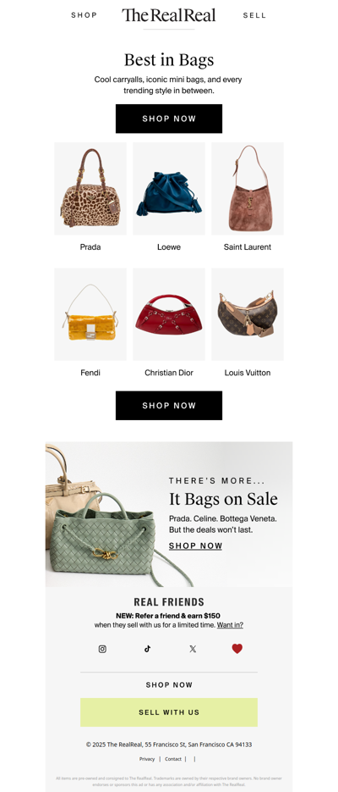Screen dimensions: 338x792
Task: Click SHOP NOW button below Fendi row
Action: pyautogui.click(x=169, y=406)
